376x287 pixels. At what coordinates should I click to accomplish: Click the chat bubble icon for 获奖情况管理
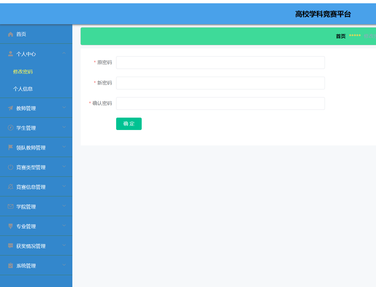(x=10, y=246)
